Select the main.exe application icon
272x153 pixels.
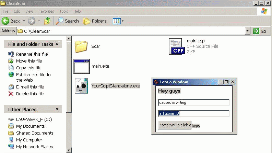pyautogui.click(x=81, y=66)
